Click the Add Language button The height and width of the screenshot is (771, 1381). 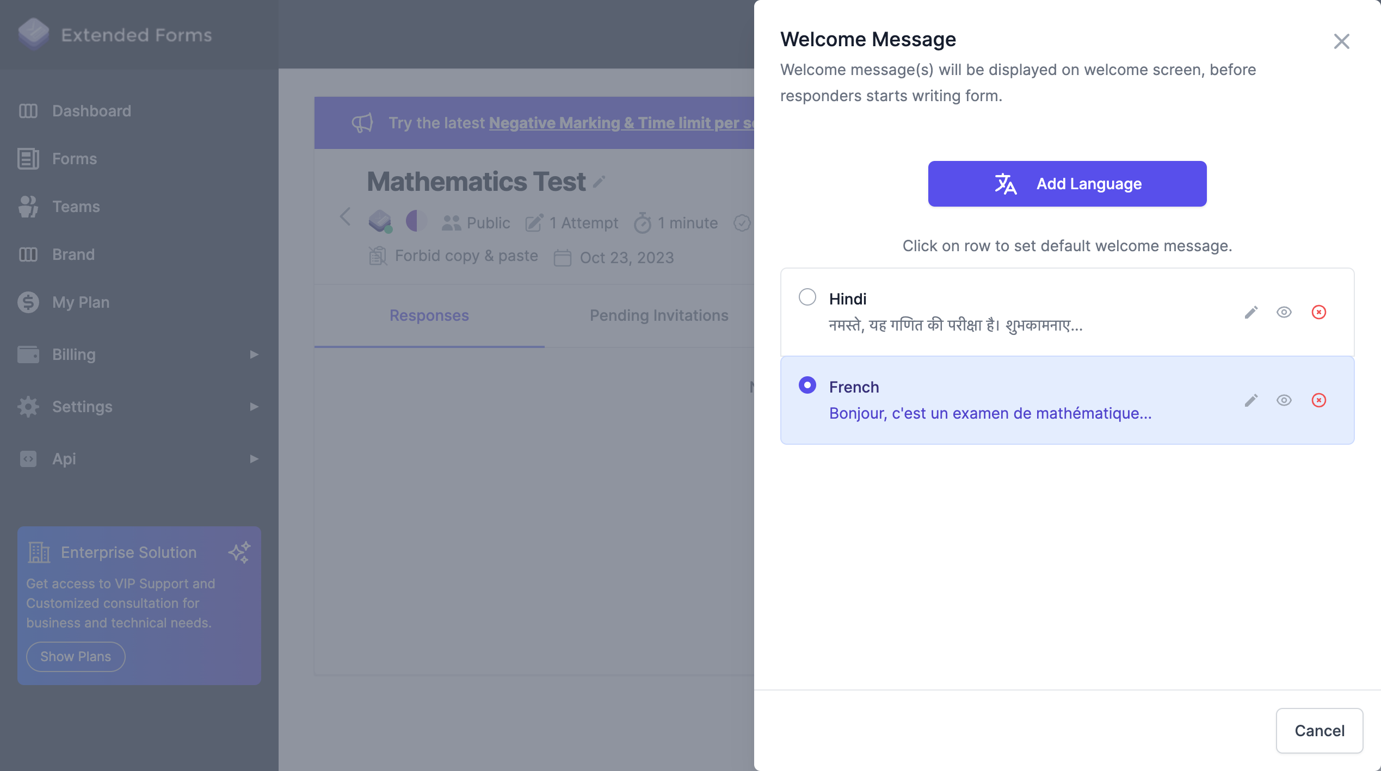tap(1066, 183)
